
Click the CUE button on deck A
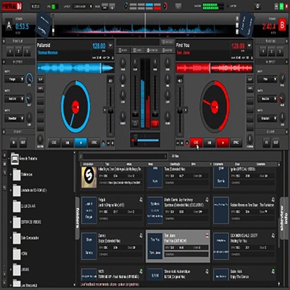click(54, 143)
